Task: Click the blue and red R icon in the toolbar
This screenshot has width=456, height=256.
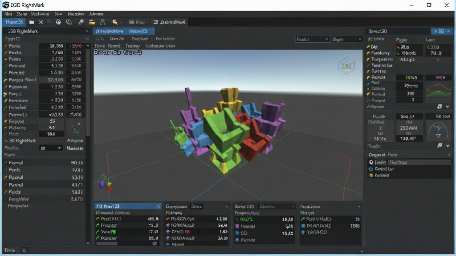Action: pyautogui.click(x=103, y=22)
